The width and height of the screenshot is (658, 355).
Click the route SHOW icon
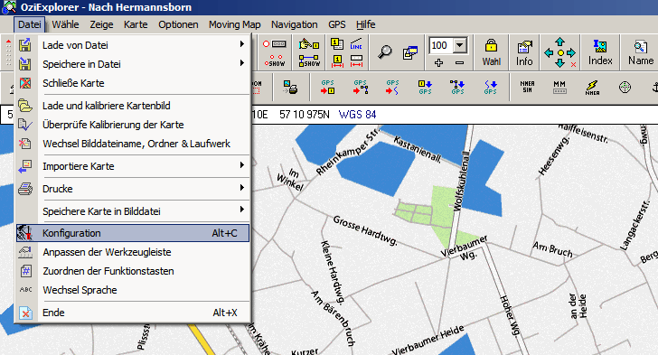(309, 61)
